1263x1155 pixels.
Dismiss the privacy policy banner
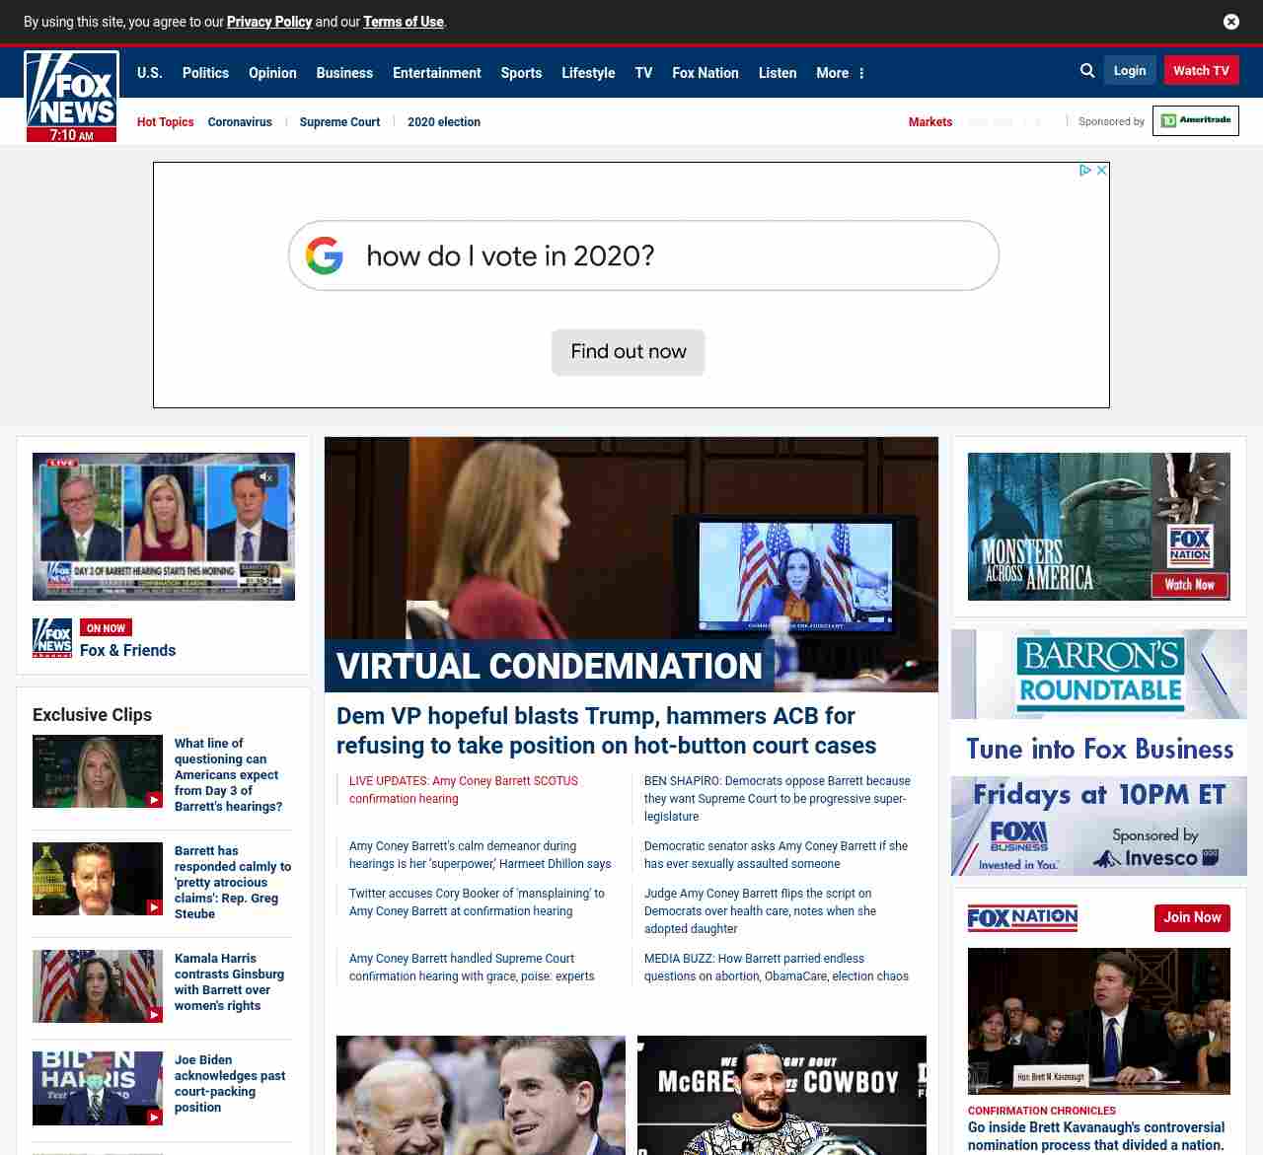[x=1230, y=22]
